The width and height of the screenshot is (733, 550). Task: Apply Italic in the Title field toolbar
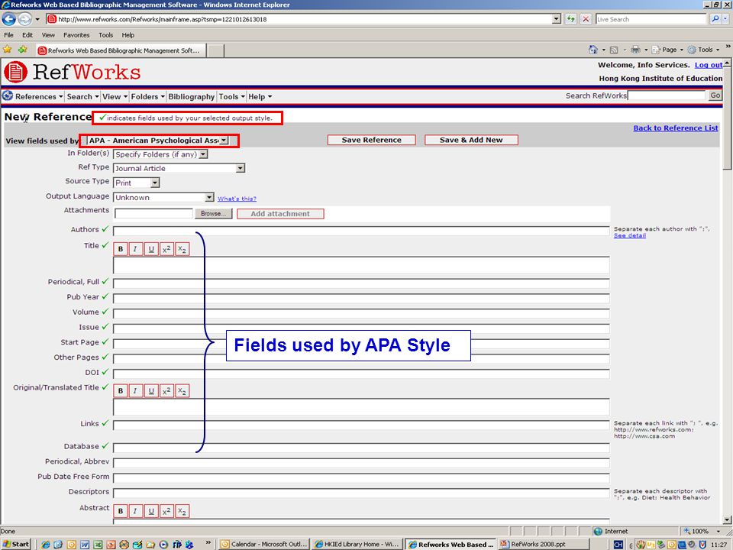[x=136, y=249]
